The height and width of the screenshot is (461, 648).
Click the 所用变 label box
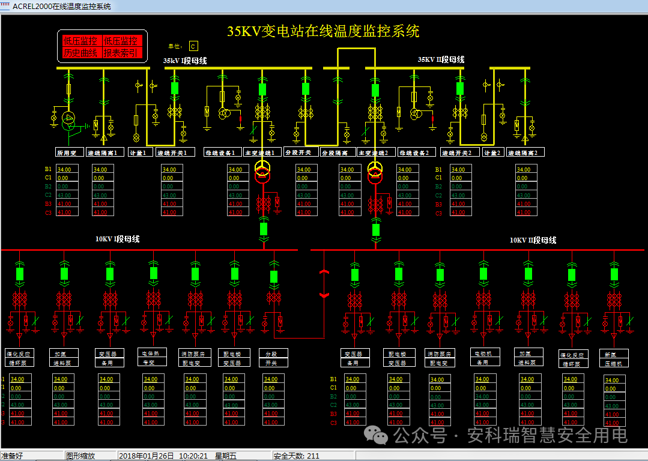(x=70, y=152)
